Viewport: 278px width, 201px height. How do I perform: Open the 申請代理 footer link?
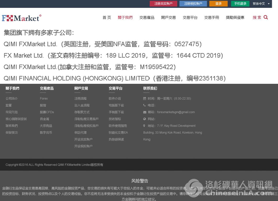tap(80, 133)
